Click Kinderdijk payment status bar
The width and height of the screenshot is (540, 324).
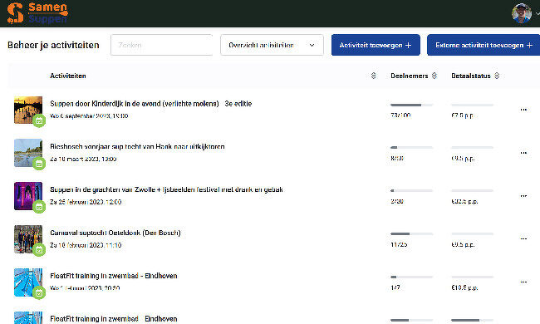[472, 105]
